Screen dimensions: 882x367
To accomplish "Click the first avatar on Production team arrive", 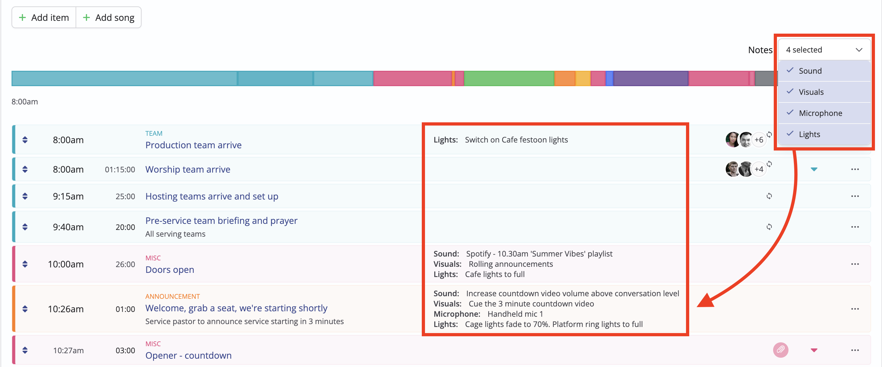I will (x=733, y=140).
